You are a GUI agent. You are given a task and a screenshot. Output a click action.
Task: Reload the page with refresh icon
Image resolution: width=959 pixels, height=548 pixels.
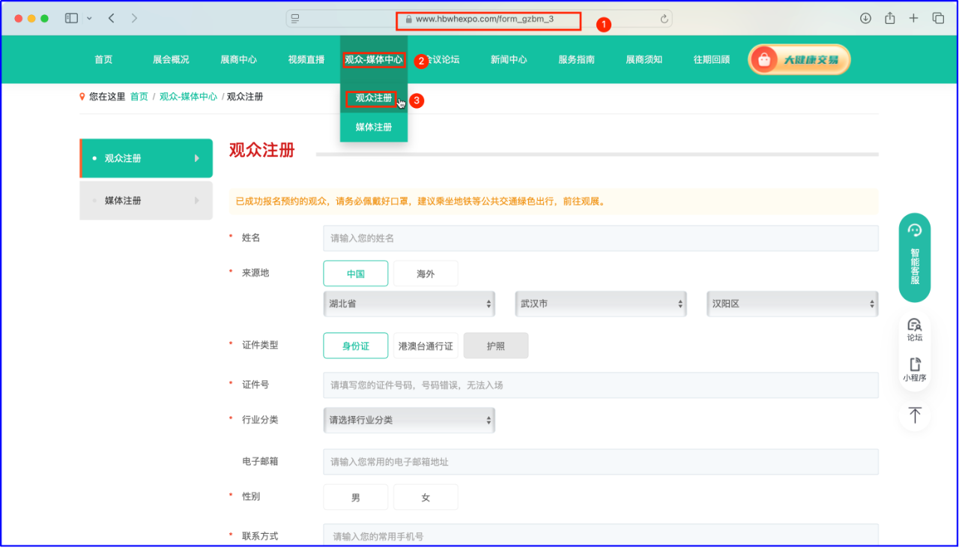point(664,19)
